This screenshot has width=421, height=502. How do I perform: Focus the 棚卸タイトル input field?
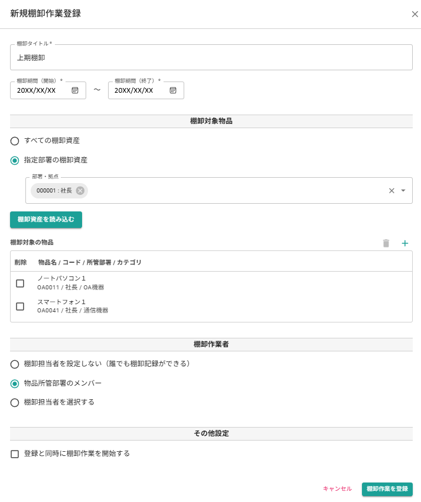coord(211,57)
